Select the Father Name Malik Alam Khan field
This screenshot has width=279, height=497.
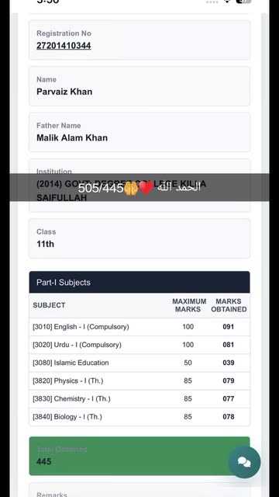[x=139, y=132]
